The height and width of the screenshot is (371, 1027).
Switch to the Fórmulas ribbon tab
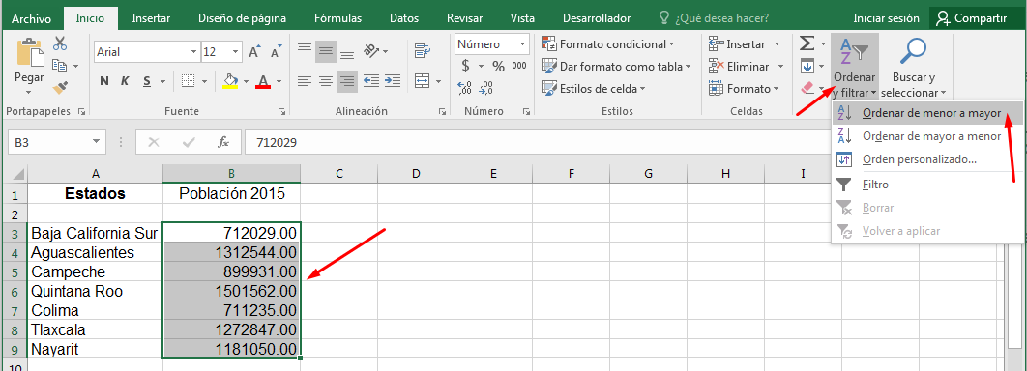tap(336, 18)
